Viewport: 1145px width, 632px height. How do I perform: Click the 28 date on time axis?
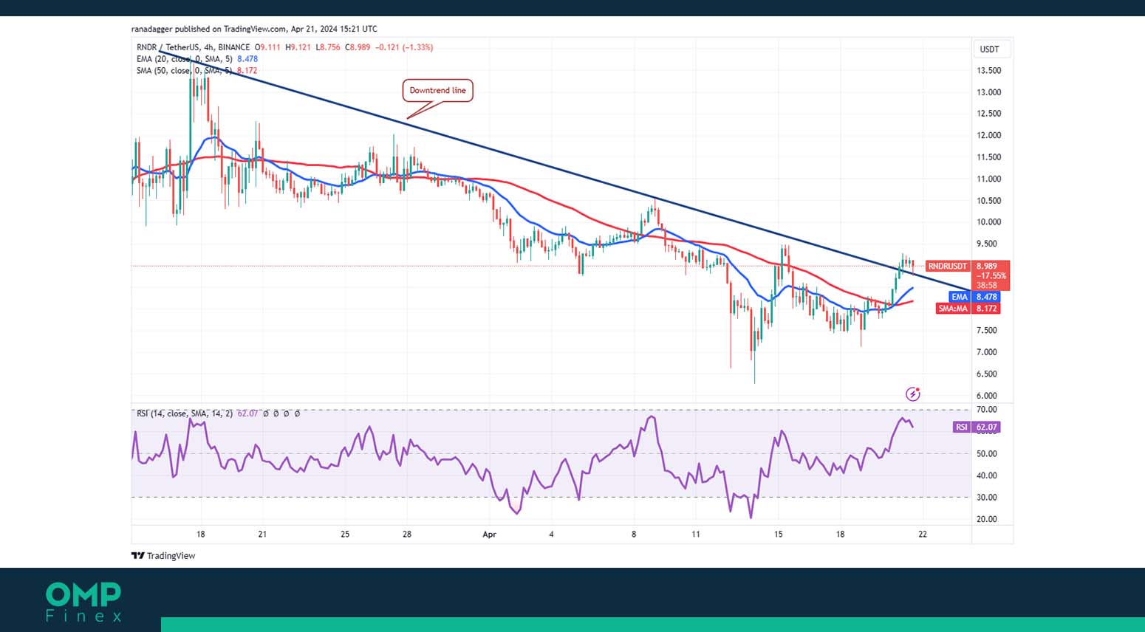[407, 535]
